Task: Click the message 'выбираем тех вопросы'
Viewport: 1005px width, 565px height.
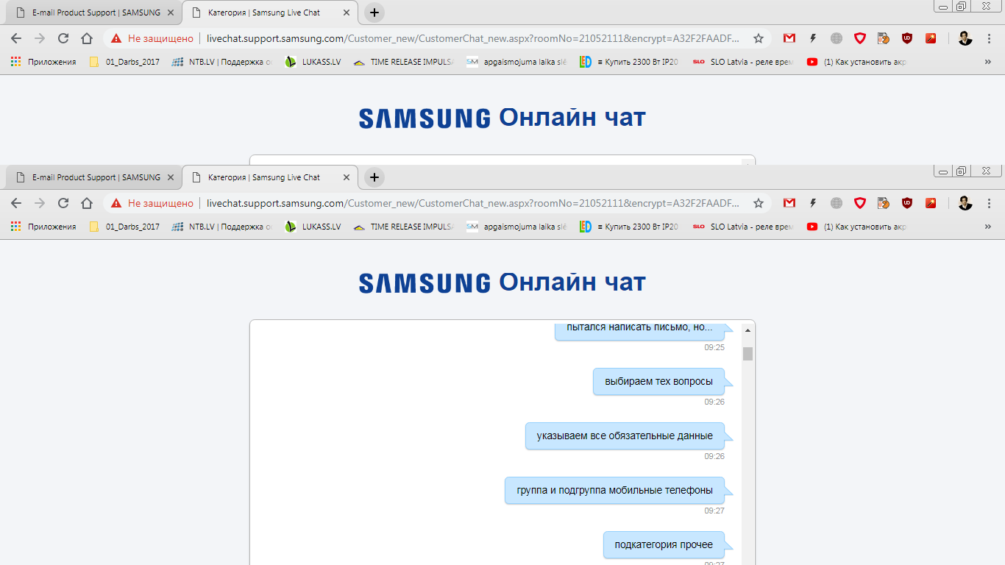Action: click(658, 382)
